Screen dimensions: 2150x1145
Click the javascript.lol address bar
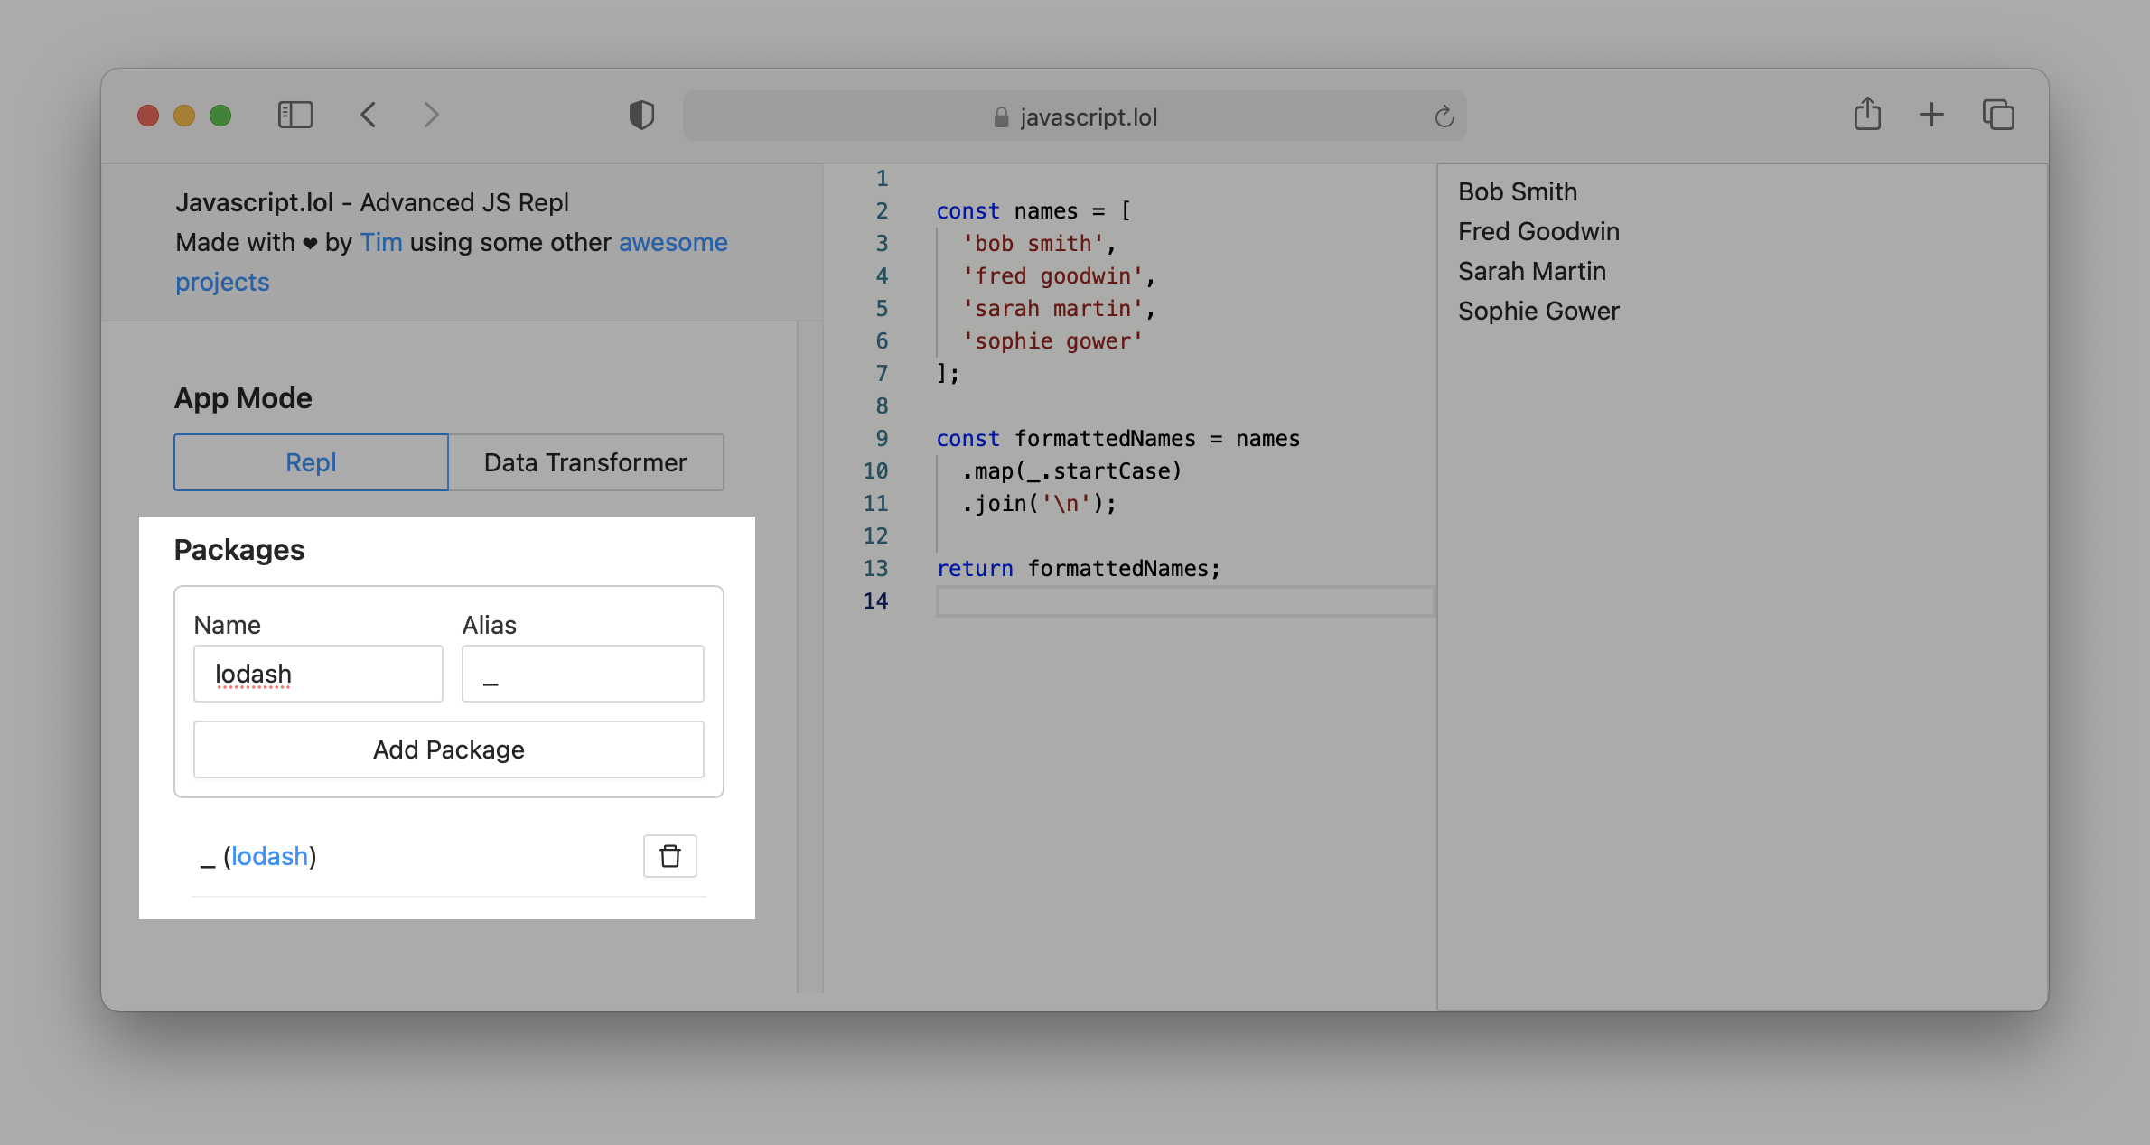1074,116
